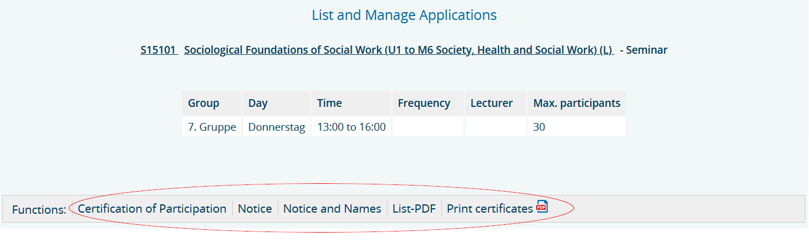Click the List and Manage Applications heading
Image resolution: width=809 pixels, height=242 pixels.
tap(404, 15)
